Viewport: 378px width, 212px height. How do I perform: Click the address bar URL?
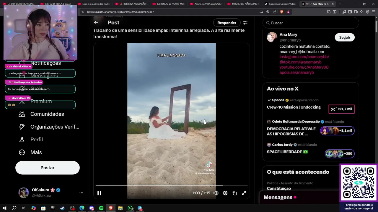tap(120, 12)
